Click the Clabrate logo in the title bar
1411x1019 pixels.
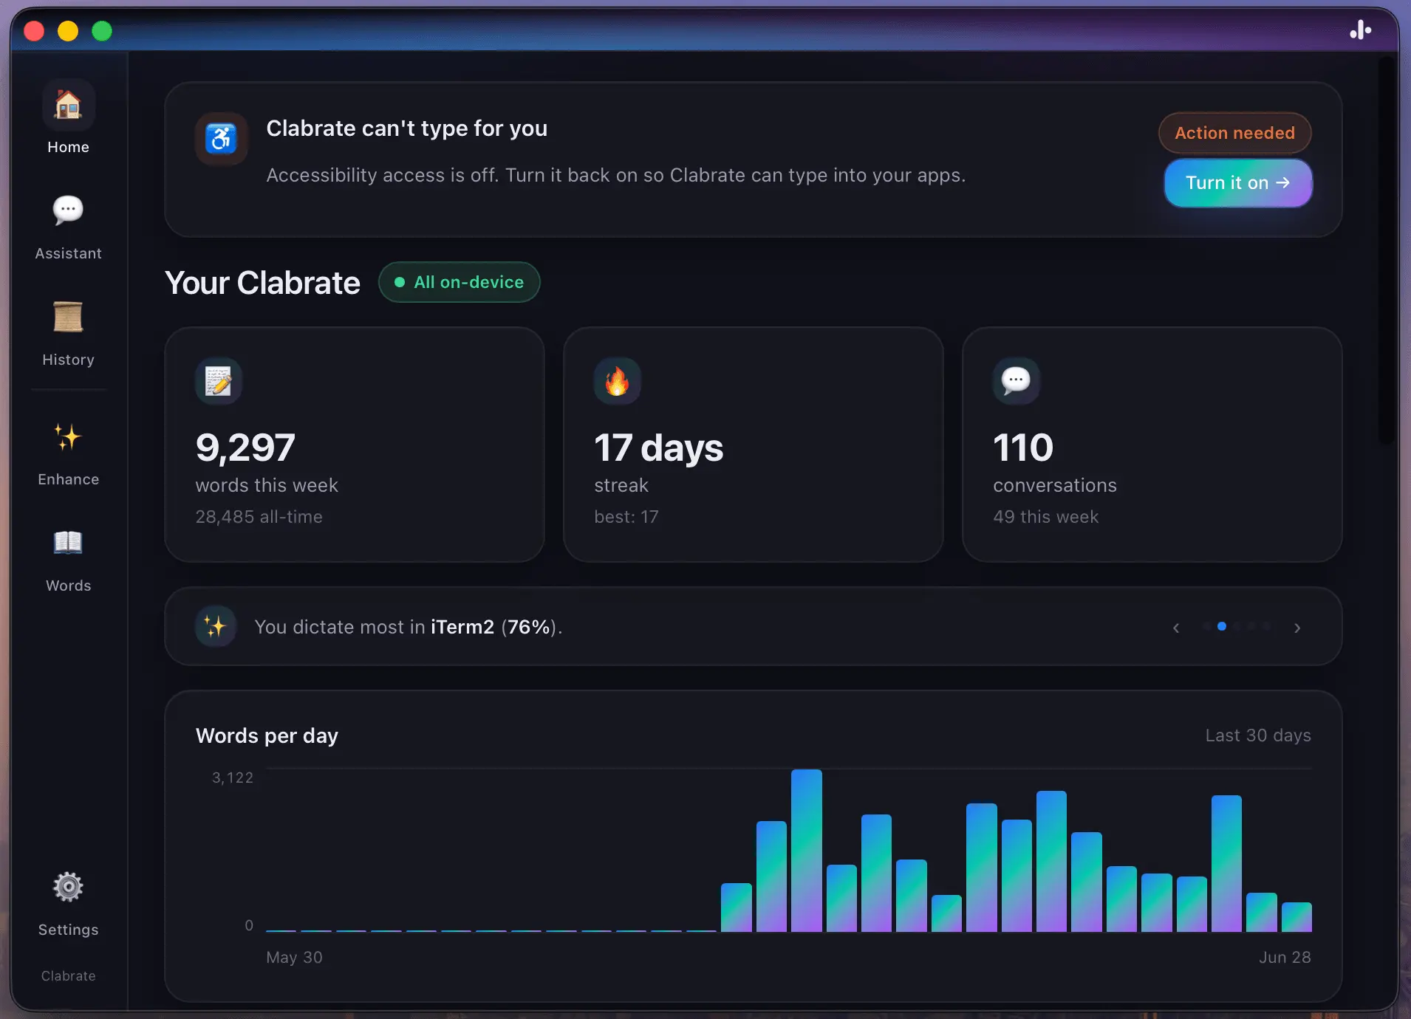pyautogui.click(x=1360, y=30)
